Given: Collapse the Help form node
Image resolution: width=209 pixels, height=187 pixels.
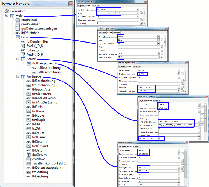Looking at the screenshot, I should click(7, 16).
